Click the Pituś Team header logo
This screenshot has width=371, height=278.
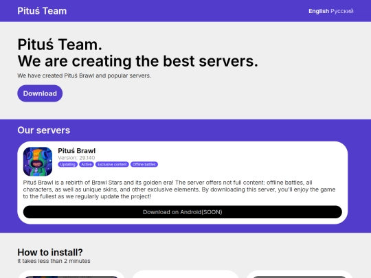coord(42,11)
